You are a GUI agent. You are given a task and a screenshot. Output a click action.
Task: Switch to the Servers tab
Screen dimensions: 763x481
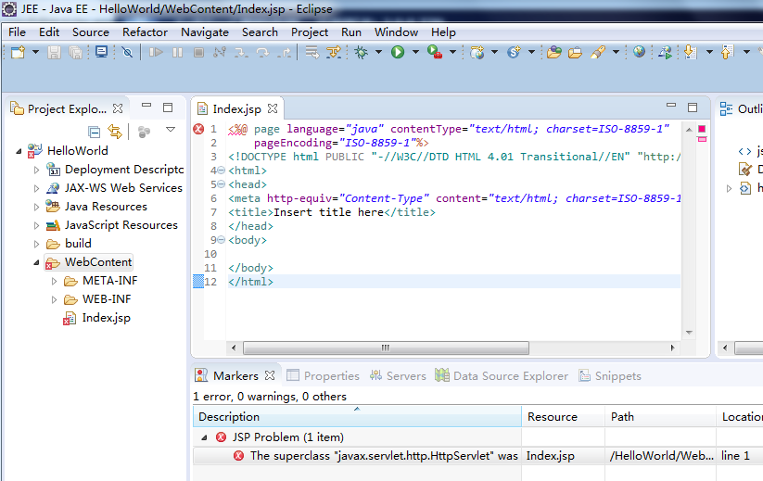coord(399,376)
